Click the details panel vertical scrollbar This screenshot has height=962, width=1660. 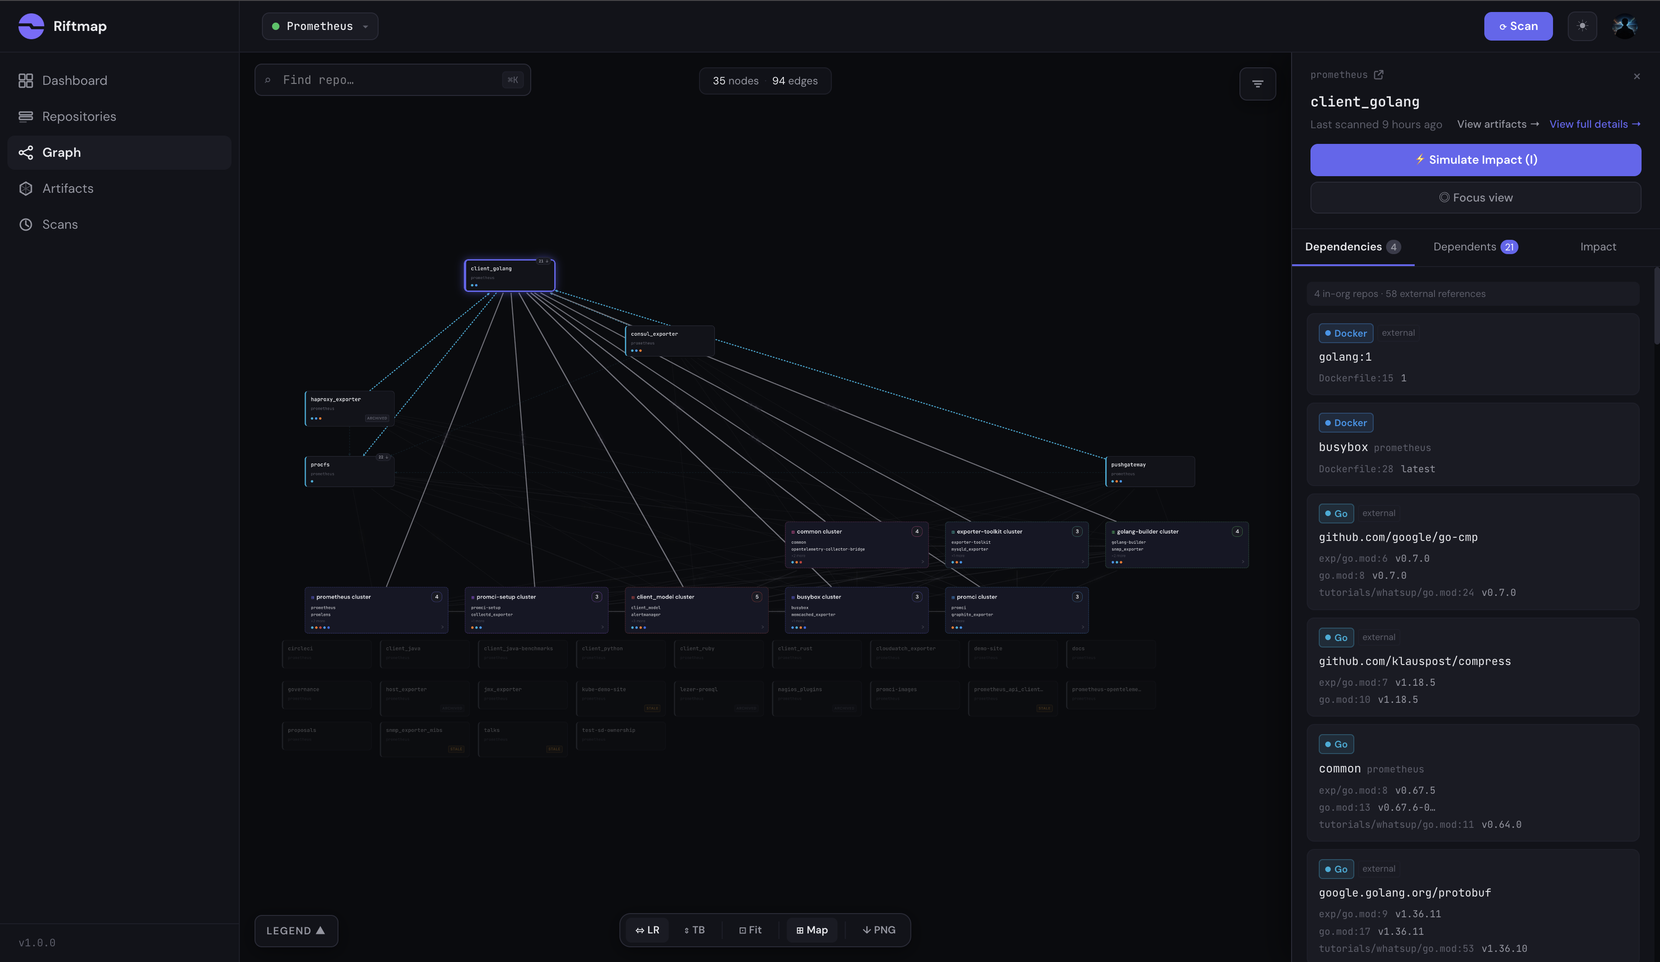[x=1656, y=306]
